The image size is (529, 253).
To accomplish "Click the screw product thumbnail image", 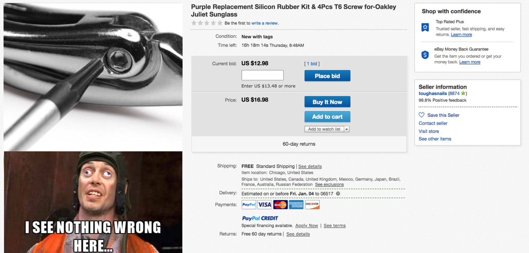I will coord(93,77).
